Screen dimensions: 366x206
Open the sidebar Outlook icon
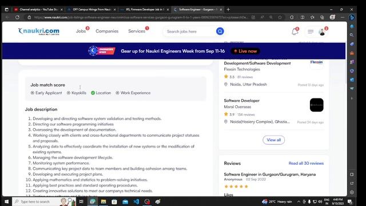[x=352, y=80]
